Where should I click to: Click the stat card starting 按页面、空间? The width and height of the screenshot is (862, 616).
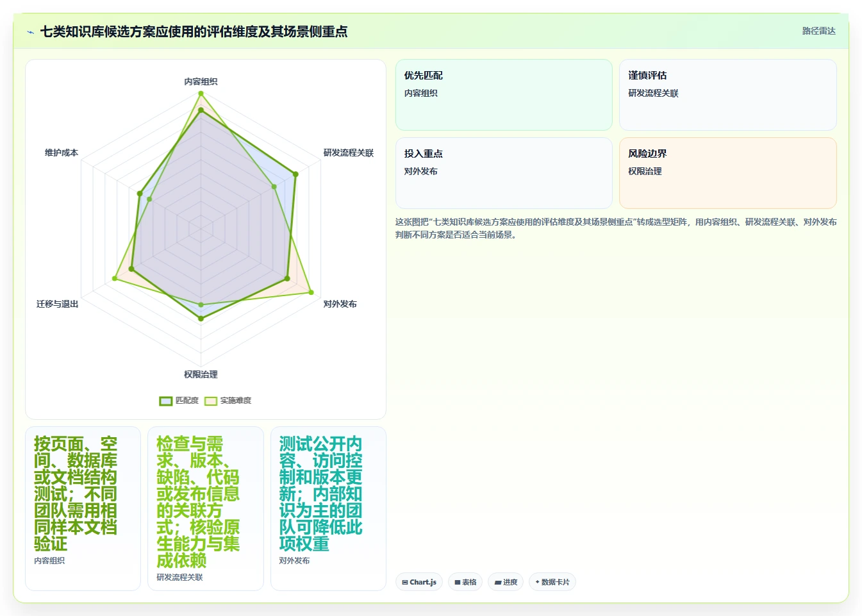pyautogui.click(x=83, y=508)
